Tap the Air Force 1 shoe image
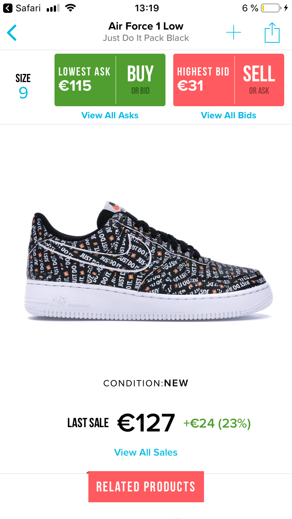Screen dimensions: 292x519 pyautogui.click(x=149, y=261)
